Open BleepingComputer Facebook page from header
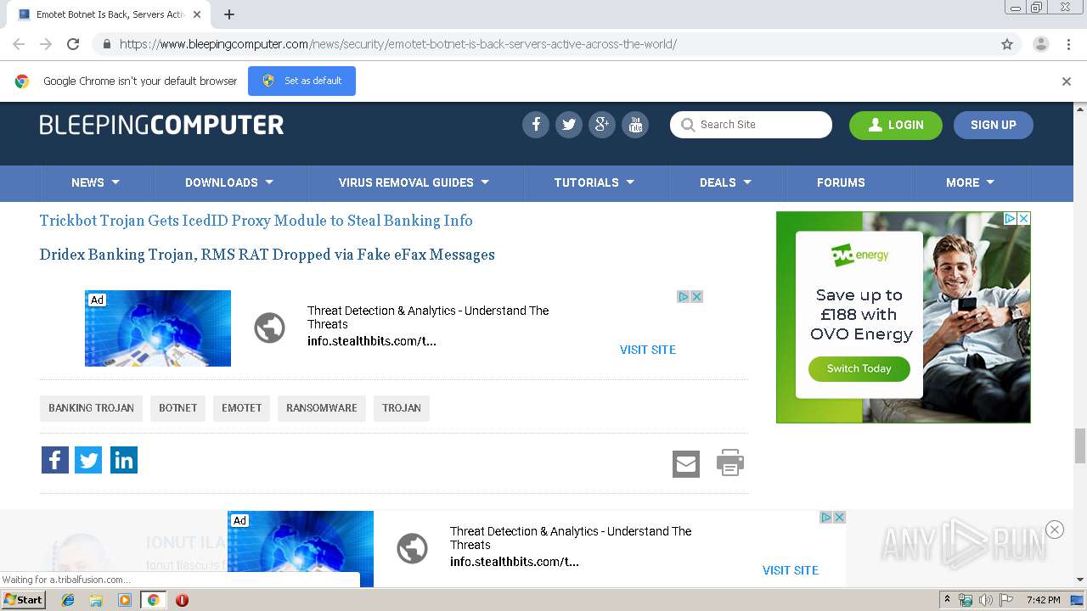Viewport: 1087px width, 611px height. click(x=536, y=125)
